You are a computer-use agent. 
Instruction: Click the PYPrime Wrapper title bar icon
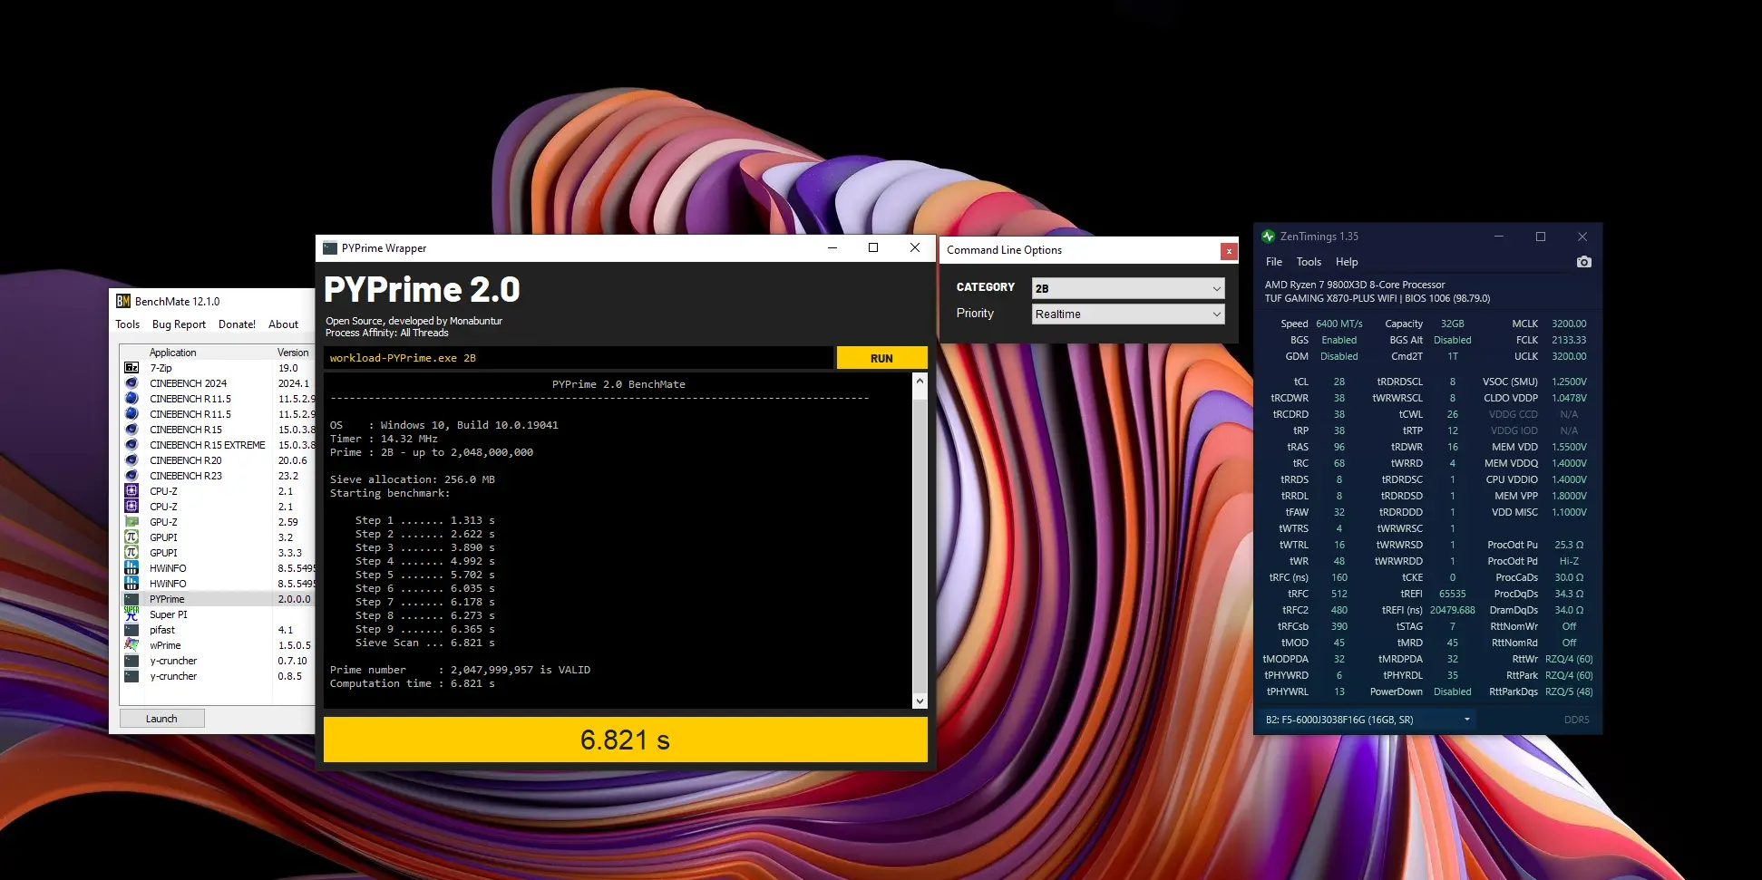coord(330,248)
